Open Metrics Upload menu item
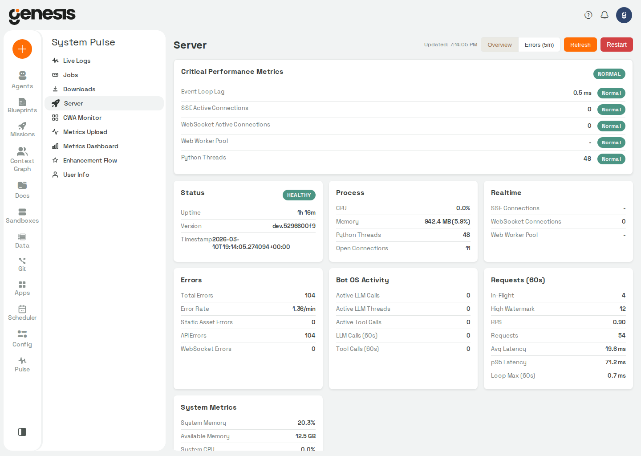 pyautogui.click(x=104, y=132)
